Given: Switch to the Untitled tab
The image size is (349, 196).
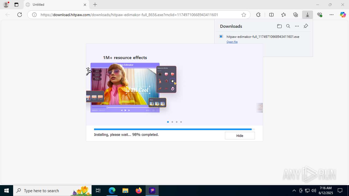Looking at the screenshot, I should coord(56,5).
